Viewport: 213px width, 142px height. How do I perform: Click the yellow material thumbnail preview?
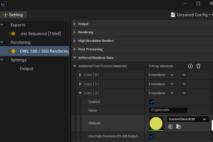pyautogui.click(x=156, y=123)
